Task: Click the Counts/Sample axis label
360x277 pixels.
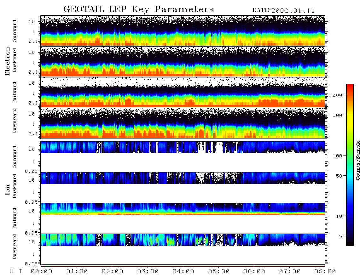Action: [357, 160]
